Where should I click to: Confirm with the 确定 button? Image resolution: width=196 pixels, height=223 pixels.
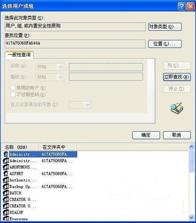click(x=146, y=135)
